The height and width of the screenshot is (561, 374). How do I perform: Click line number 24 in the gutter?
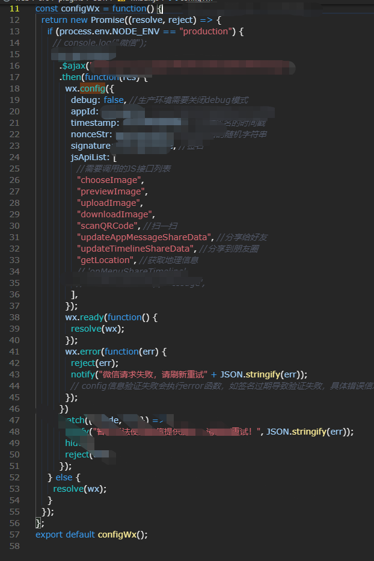(14, 158)
